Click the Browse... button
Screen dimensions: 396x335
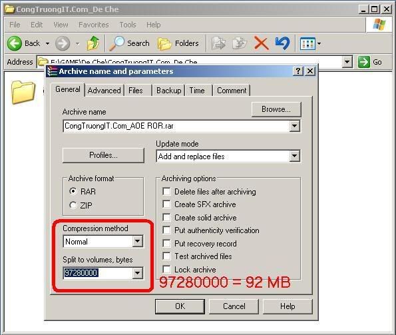point(276,109)
